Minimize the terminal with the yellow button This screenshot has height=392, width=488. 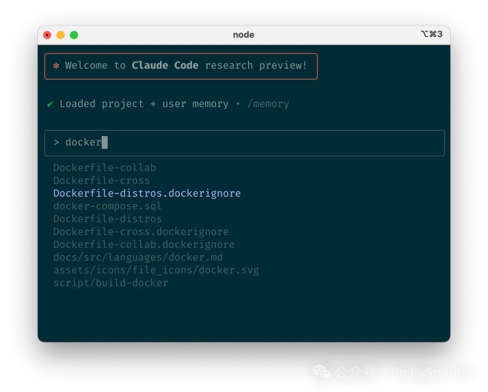coord(61,35)
